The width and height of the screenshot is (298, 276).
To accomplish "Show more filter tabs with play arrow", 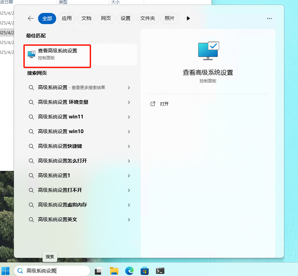I will click(188, 19).
